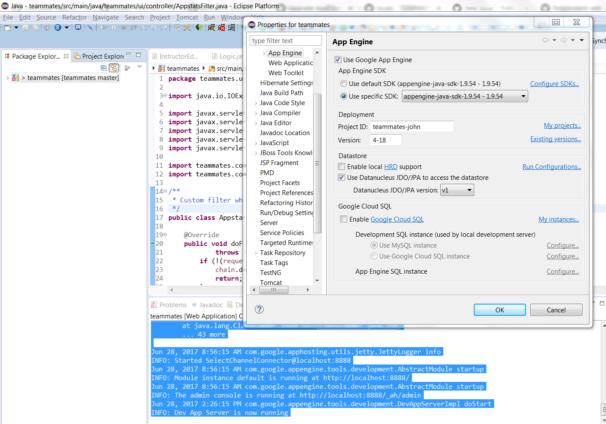Open the Existing versions link
The height and width of the screenshot is (424, 606).
click(556, 139)
